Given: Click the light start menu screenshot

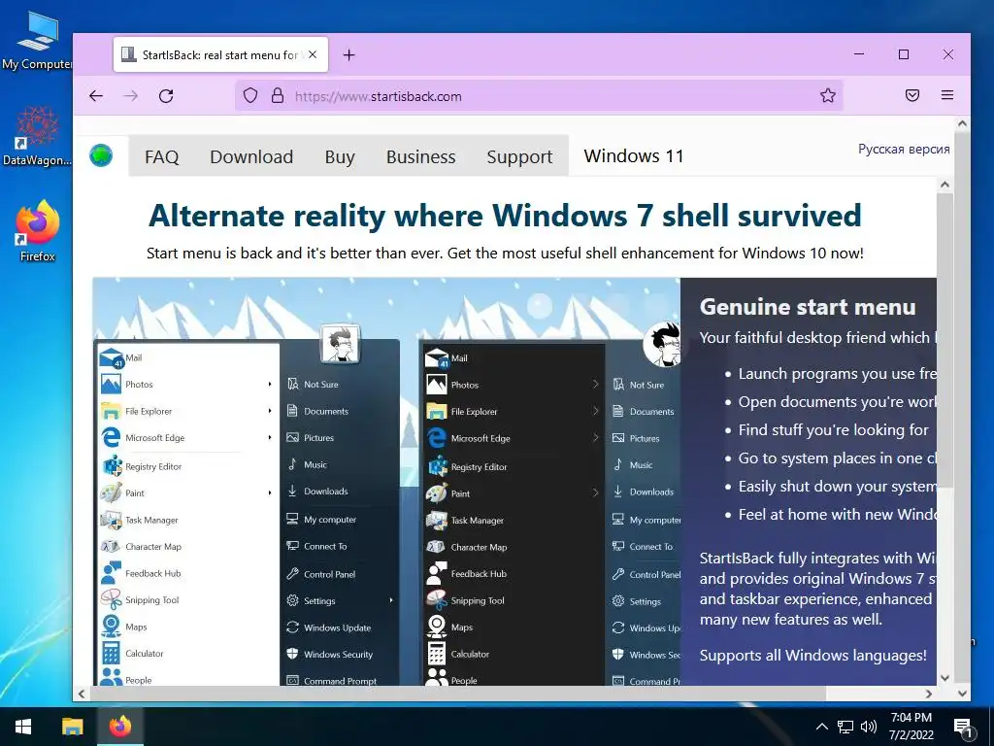Looking at the screenshot, I should [x=248, y=511].
